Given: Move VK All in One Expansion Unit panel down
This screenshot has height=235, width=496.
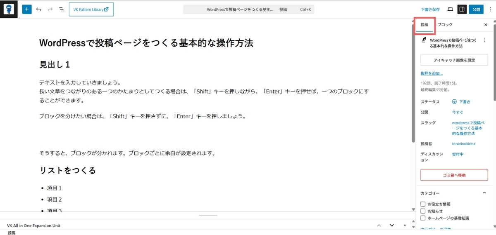Looking at the screenshot, I should [392, 226].
